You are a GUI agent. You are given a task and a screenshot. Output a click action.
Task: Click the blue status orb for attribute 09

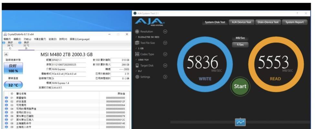point(6,127)
